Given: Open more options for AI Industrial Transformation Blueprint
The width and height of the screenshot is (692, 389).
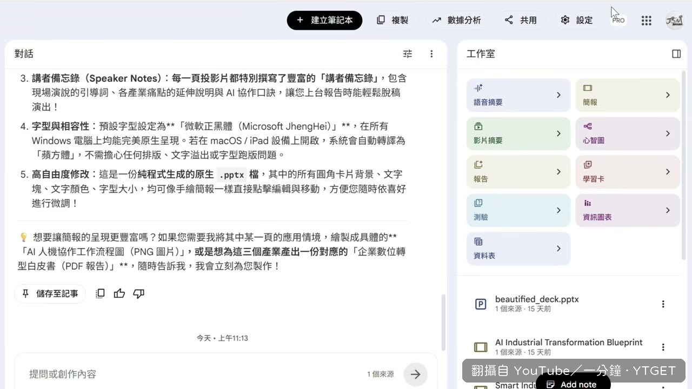Looking at the screenshot, I should (x=663, y=347).
